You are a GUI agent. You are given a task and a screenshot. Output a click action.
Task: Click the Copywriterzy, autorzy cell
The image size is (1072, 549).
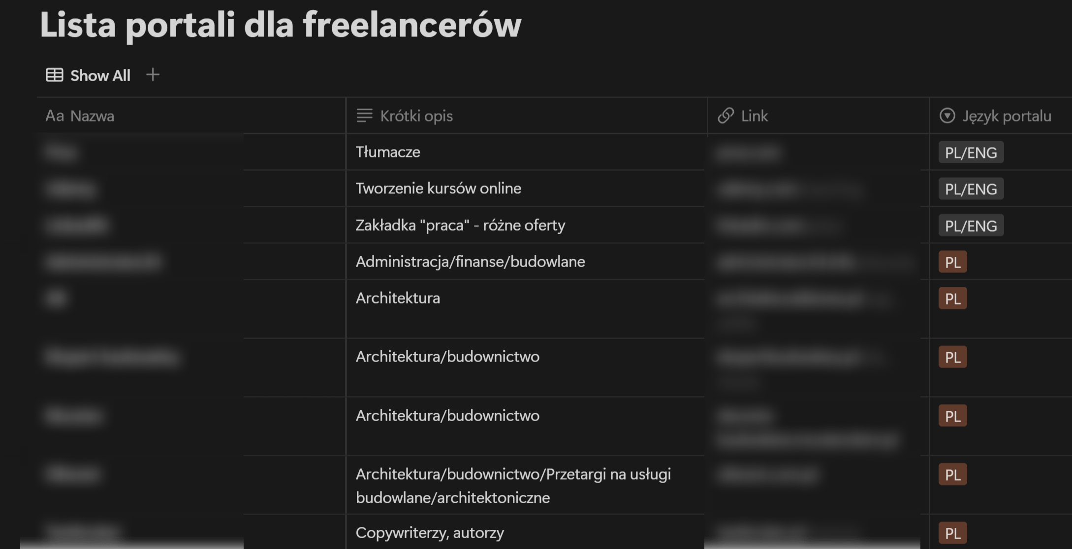430,532
